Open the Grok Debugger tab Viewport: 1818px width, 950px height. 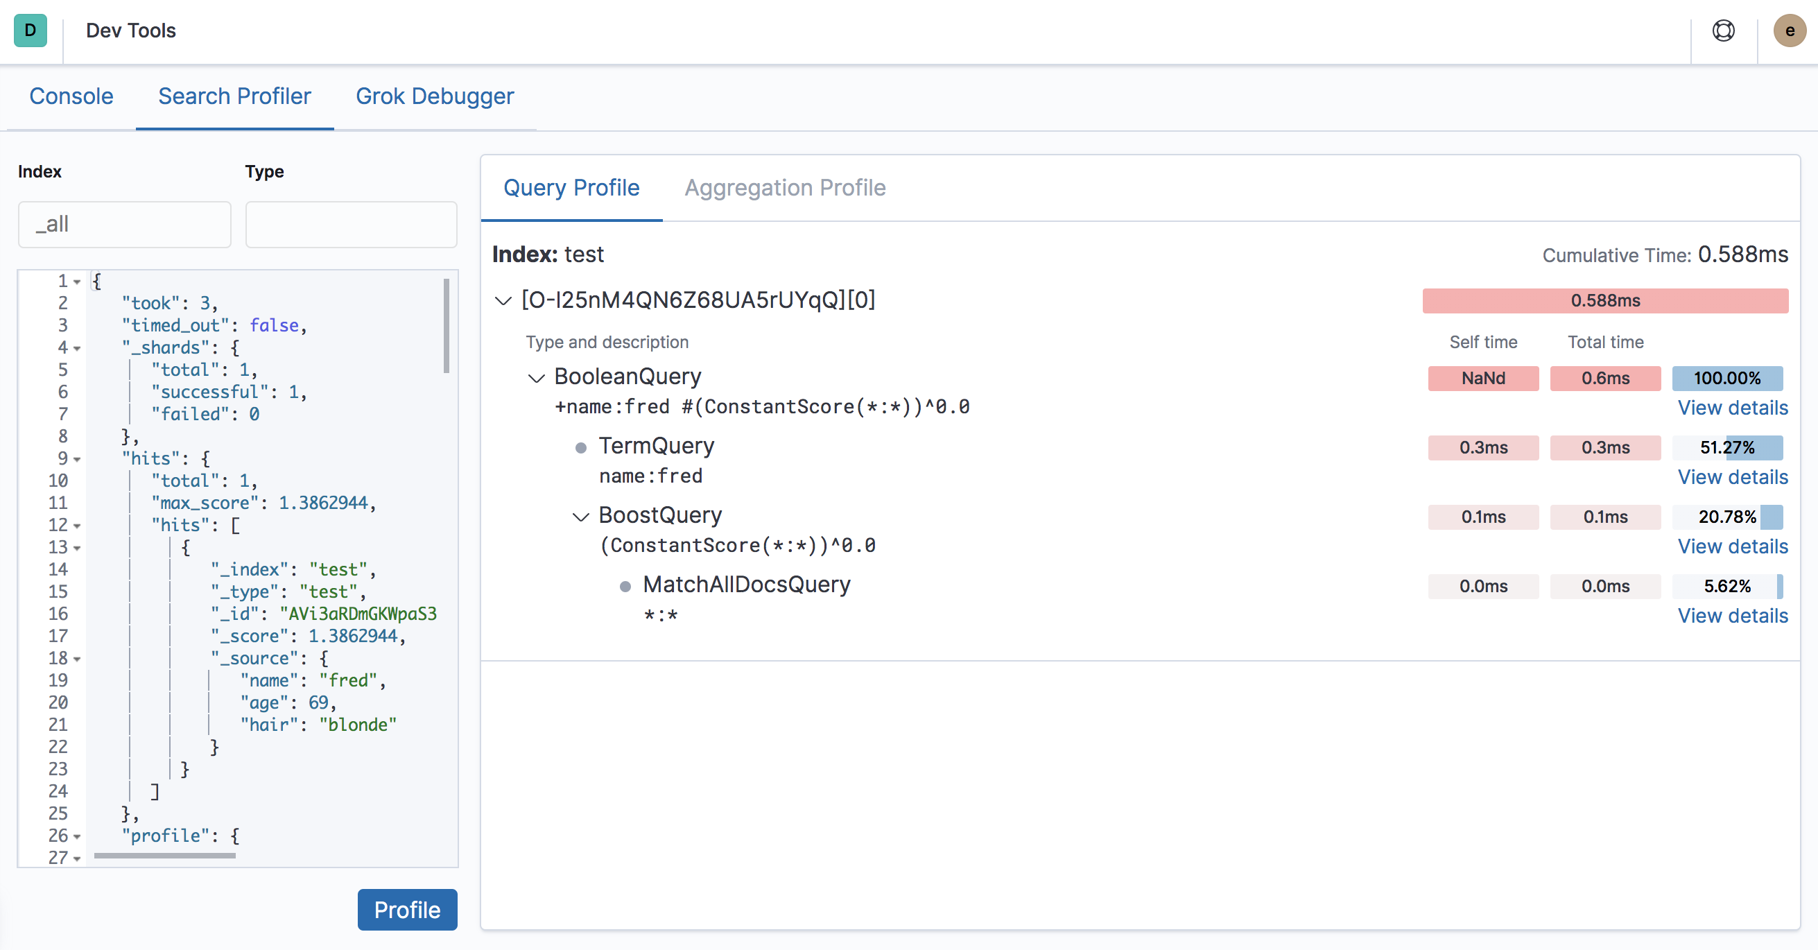(434, 96)
